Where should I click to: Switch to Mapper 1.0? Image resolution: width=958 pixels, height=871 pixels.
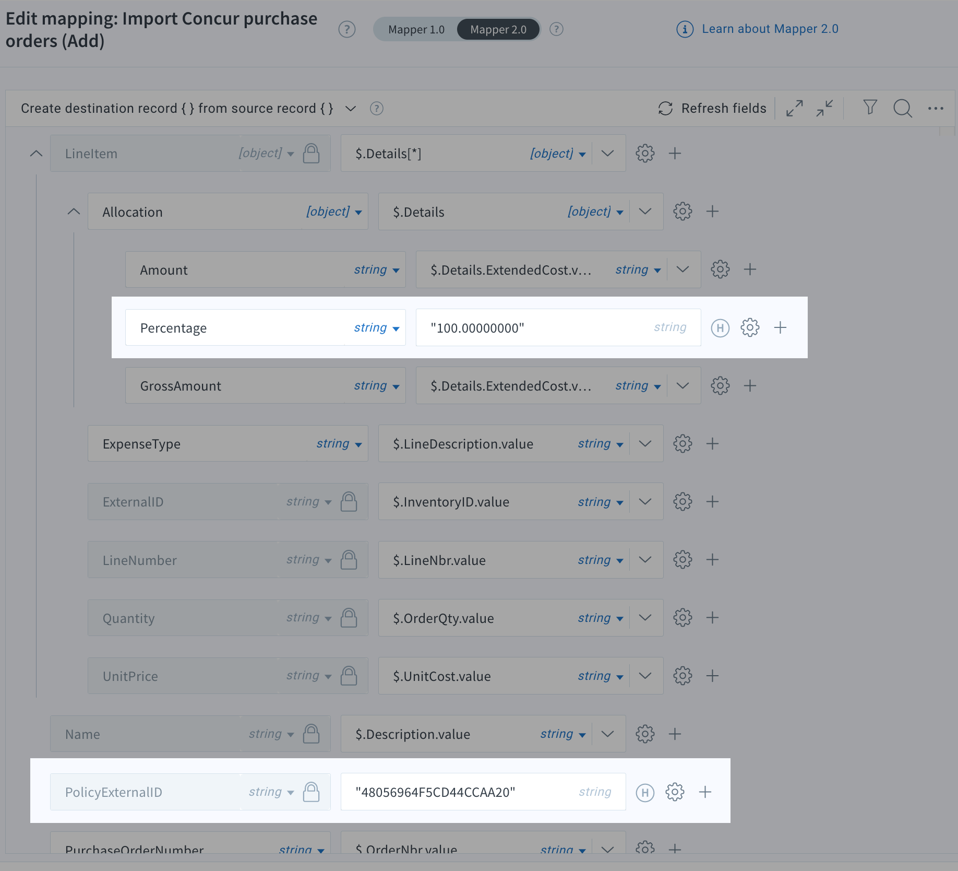[x=416, y=30]
